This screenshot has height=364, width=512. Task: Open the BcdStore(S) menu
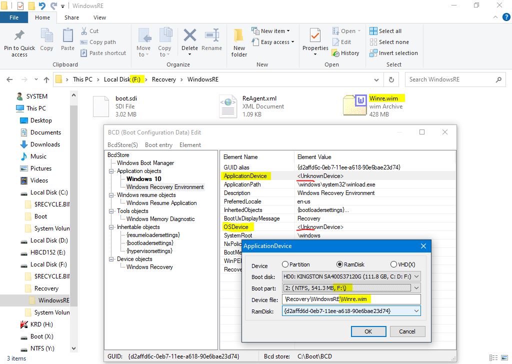[122, 145]
